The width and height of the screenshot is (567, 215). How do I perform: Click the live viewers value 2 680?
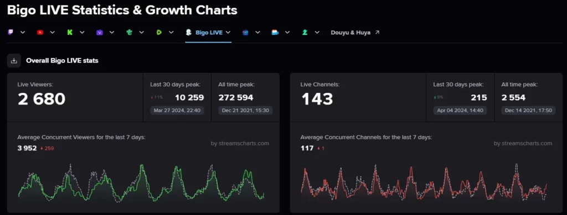pos(42,99)
